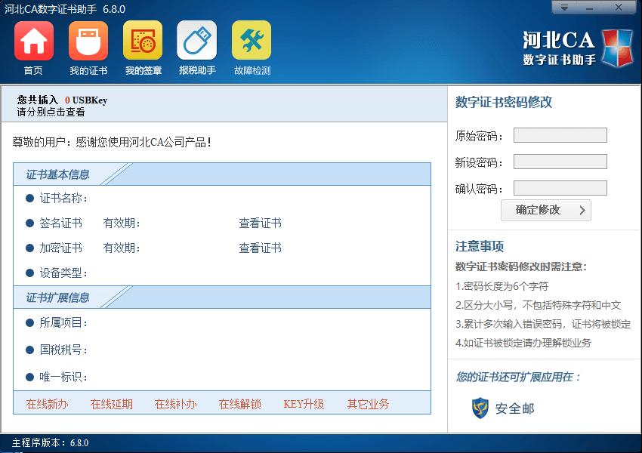Click the 国税税号 row label
Screen dimensions: 642x453
click(x=63, y=350)
